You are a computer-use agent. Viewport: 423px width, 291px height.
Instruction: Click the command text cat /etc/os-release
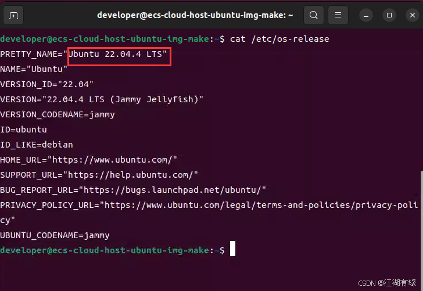(279, 39)
